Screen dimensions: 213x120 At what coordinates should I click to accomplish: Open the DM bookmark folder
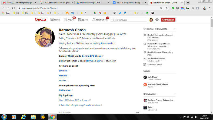click(25, 13)
